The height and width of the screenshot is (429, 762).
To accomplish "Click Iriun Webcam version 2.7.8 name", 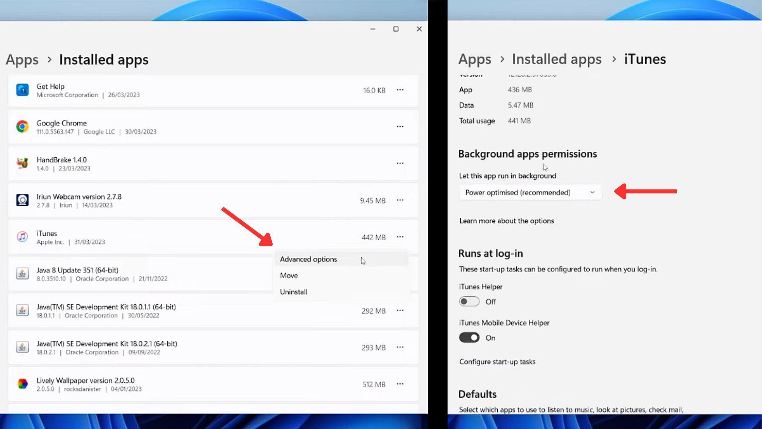I will (79, 197).
